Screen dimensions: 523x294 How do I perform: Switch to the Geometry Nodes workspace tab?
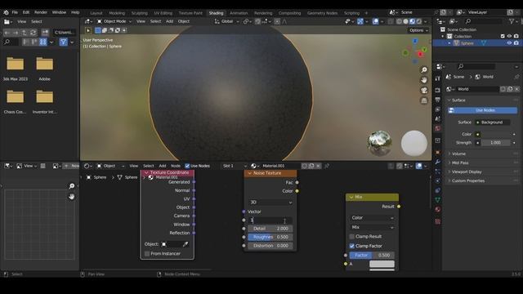click(322, 13)
